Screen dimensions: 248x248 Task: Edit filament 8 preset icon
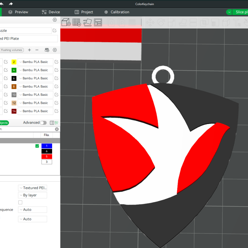tap(56, 86)
